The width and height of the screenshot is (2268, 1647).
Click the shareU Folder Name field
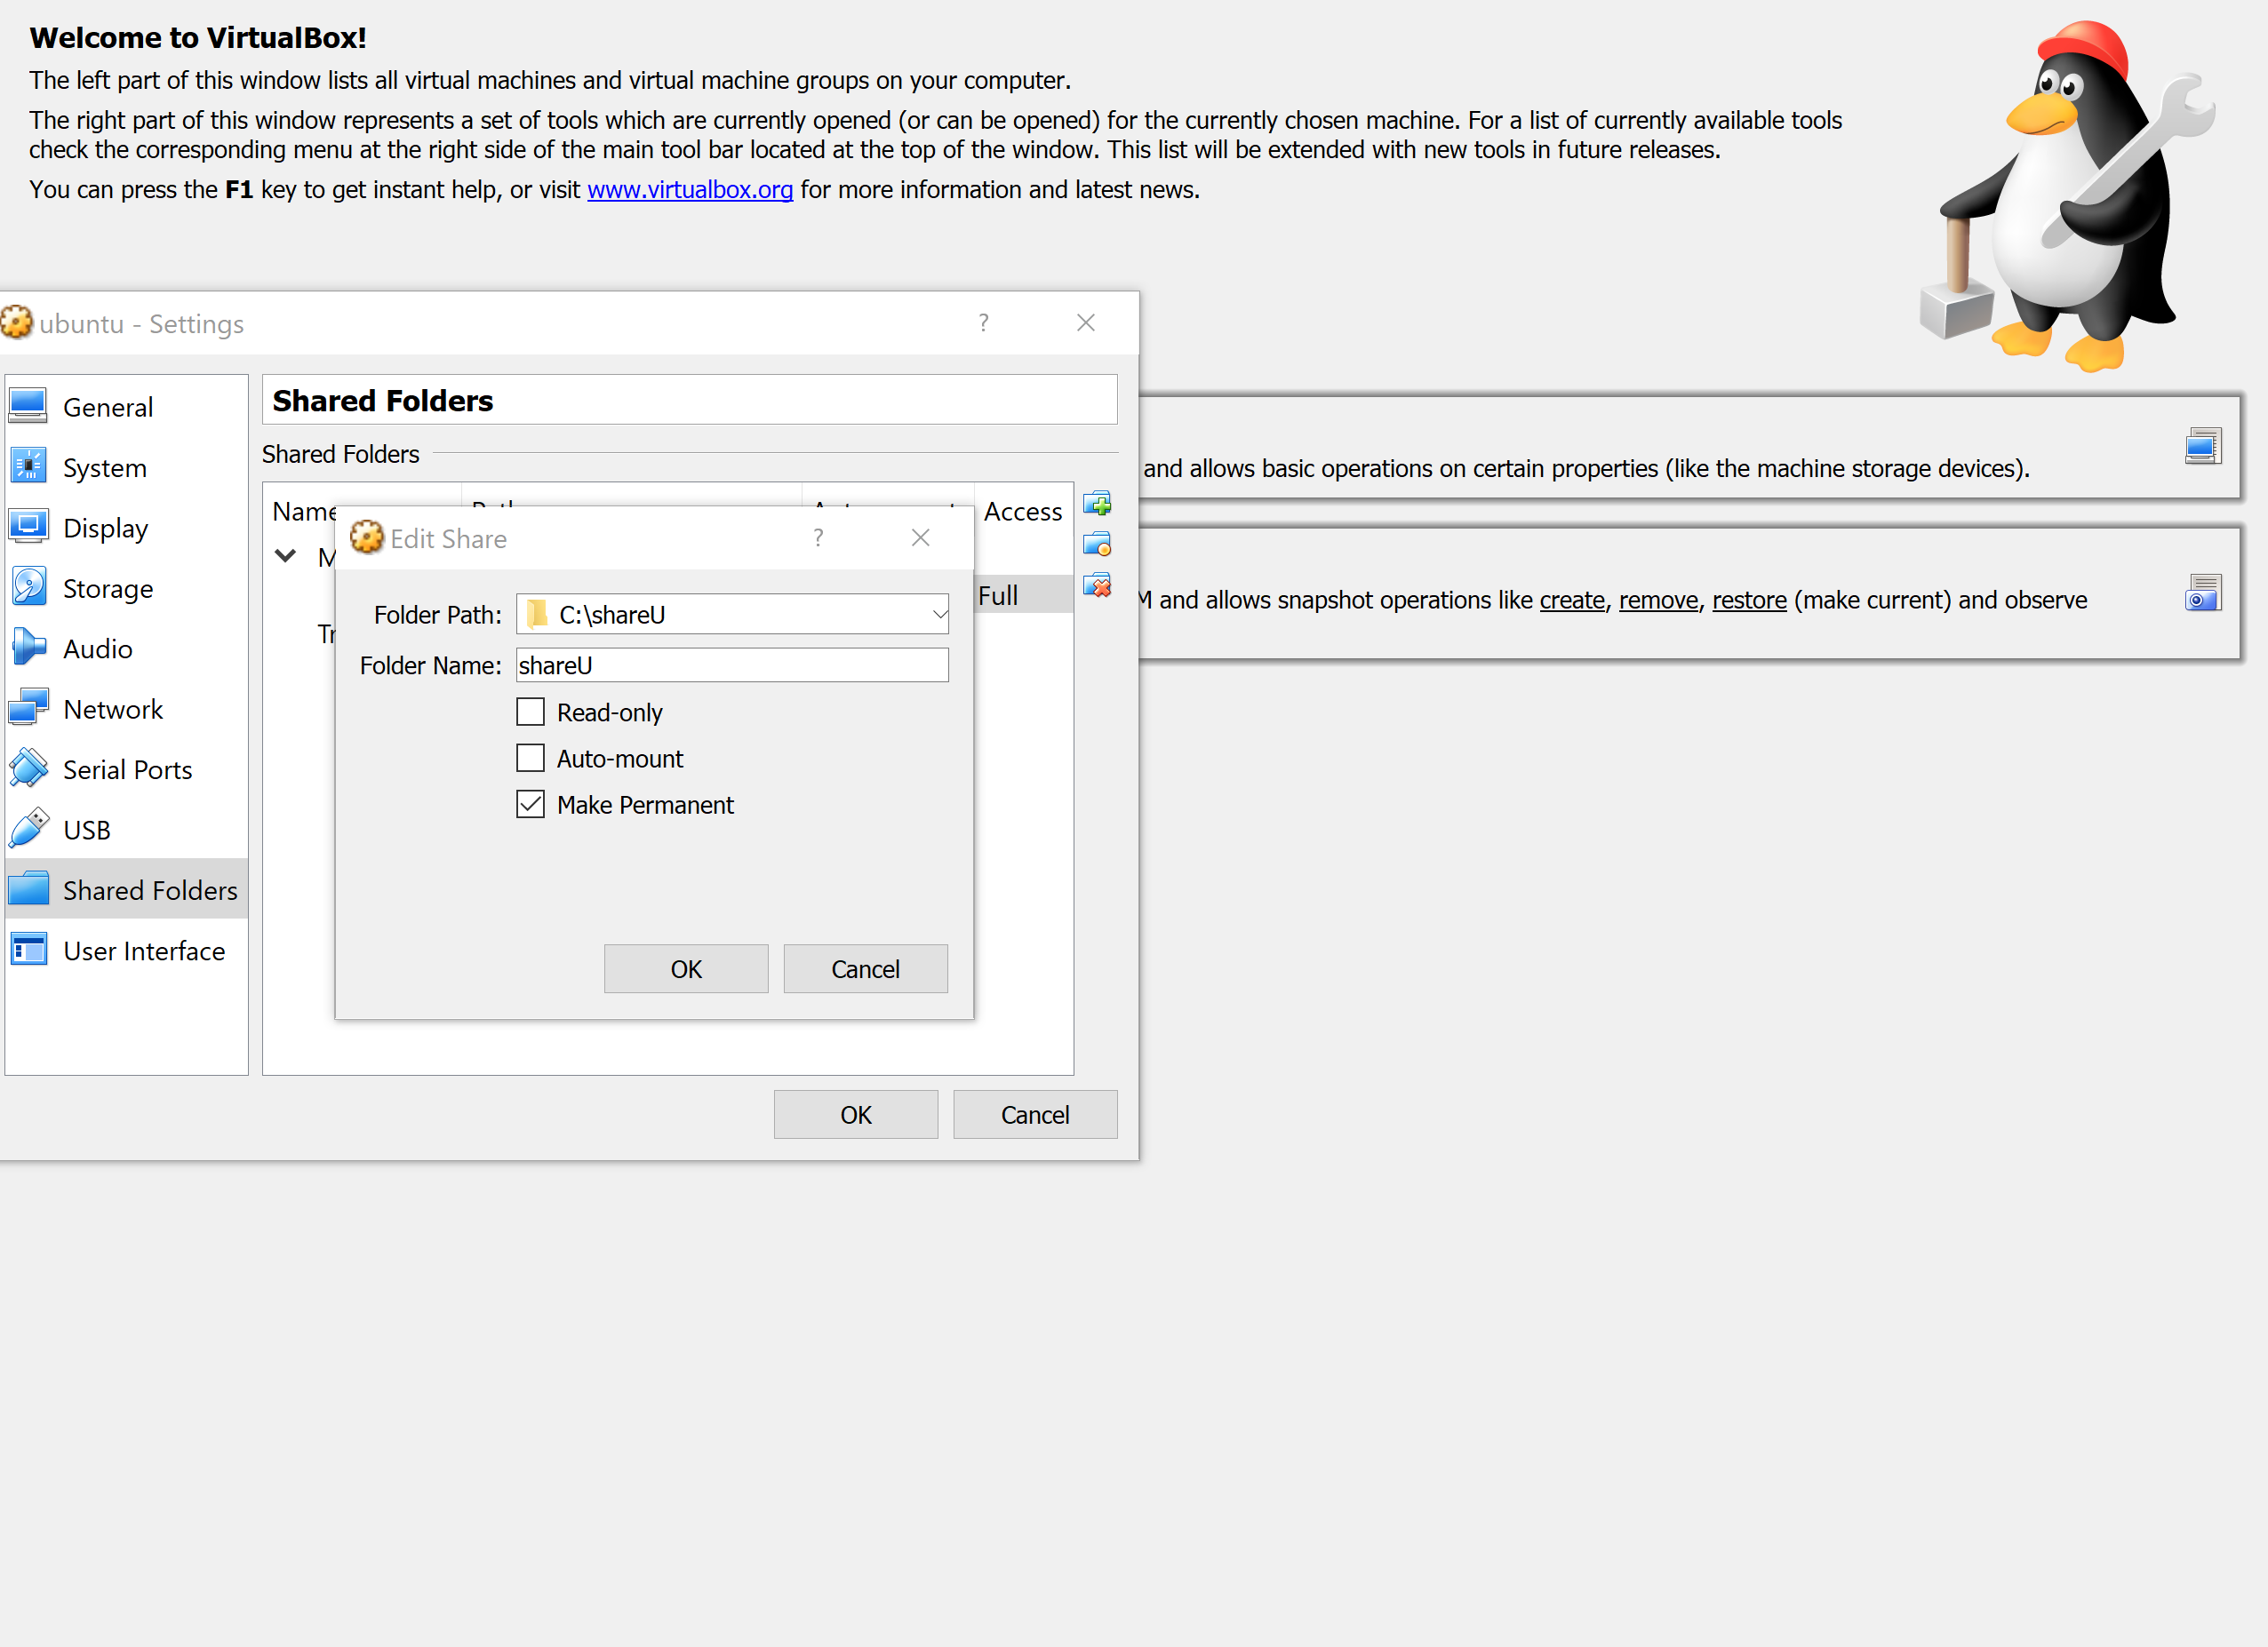pos(731,664)
